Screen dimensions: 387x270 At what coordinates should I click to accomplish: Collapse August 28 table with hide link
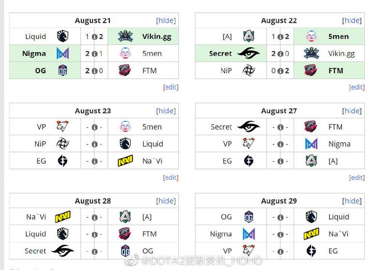(166, 201)
